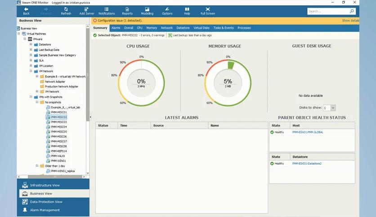Switch to the Alarms tab
Image resolution: width=376 pixels, height=217 pixels.
coord(116,28)
